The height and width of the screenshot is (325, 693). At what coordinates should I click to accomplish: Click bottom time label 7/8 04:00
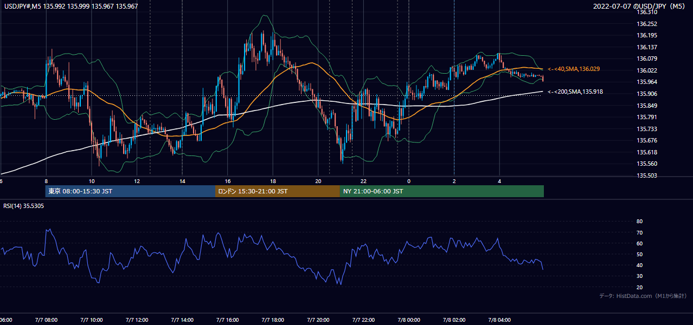tap(500, 320)
